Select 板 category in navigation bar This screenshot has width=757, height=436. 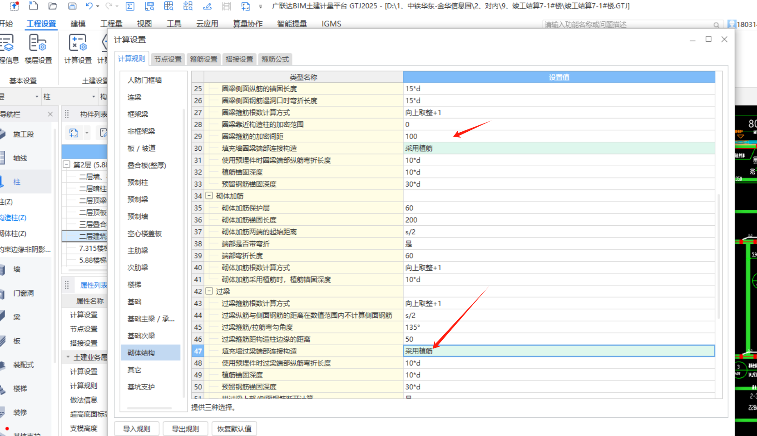click(x=17, y=341)
